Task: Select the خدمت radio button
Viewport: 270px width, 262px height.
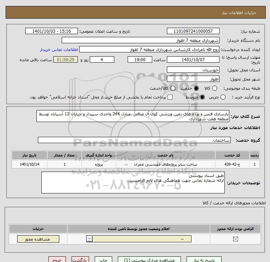Action: click(x=196, y=88)
